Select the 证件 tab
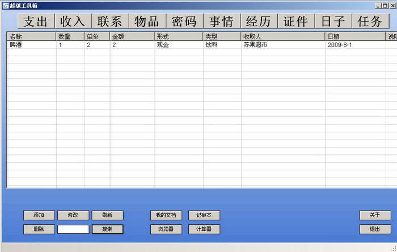 coord(296,21)
